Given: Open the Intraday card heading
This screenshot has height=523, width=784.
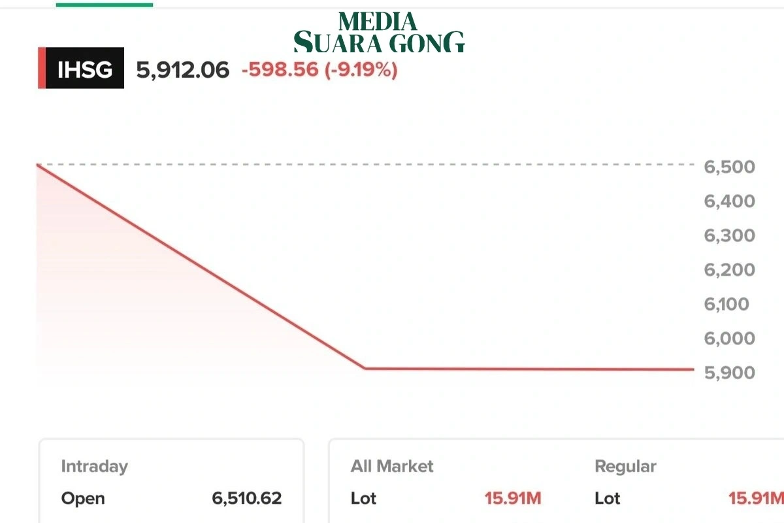Looking at the screenshot, I should click(x=94, y=467).
